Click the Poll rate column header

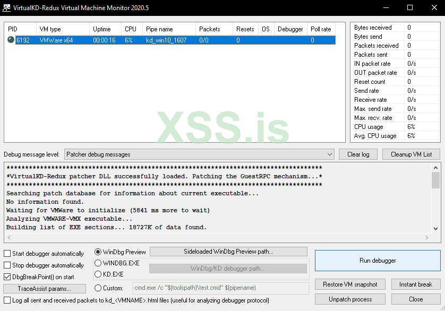pyautogui.click(x=321, y=29)
